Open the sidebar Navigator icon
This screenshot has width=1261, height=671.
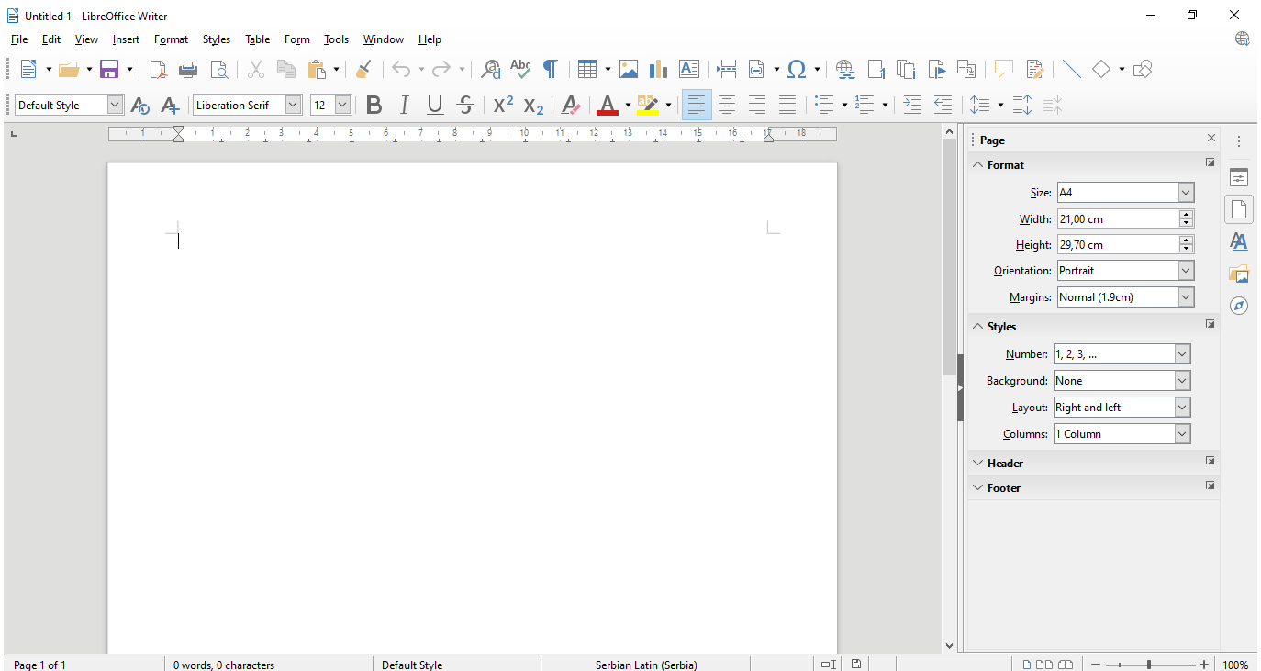pyautogui.click(x=1239, y=306)
